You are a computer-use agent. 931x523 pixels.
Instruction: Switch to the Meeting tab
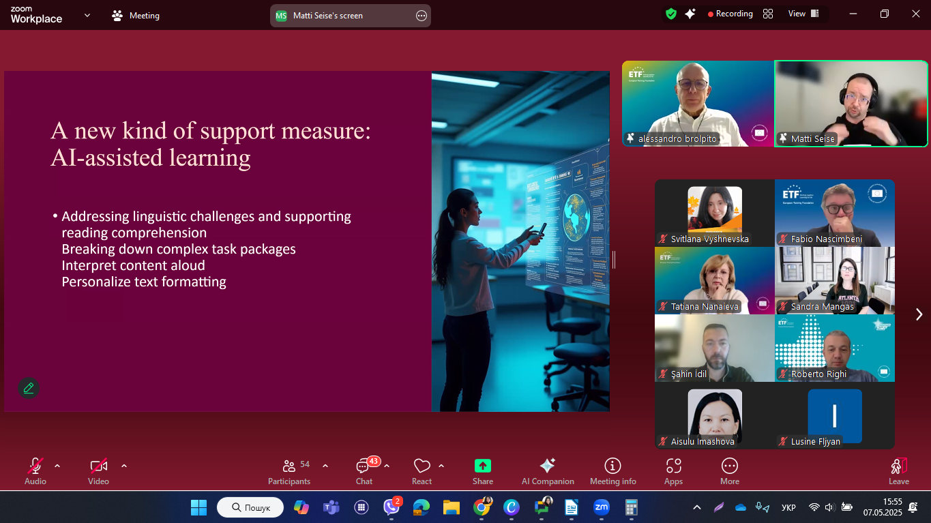[136, 16]
